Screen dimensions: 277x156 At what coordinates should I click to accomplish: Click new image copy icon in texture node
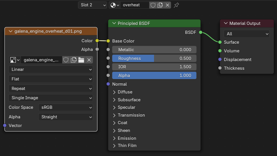tap(74, 60)
